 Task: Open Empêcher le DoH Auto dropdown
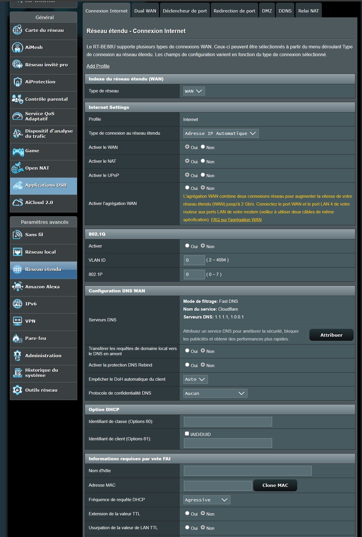(195, 379)
